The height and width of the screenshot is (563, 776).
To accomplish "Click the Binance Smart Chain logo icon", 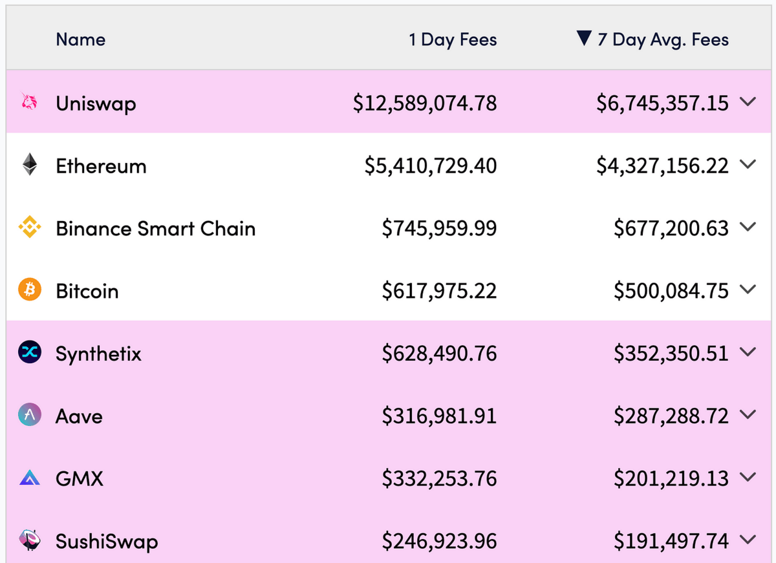I will [29, 228].
